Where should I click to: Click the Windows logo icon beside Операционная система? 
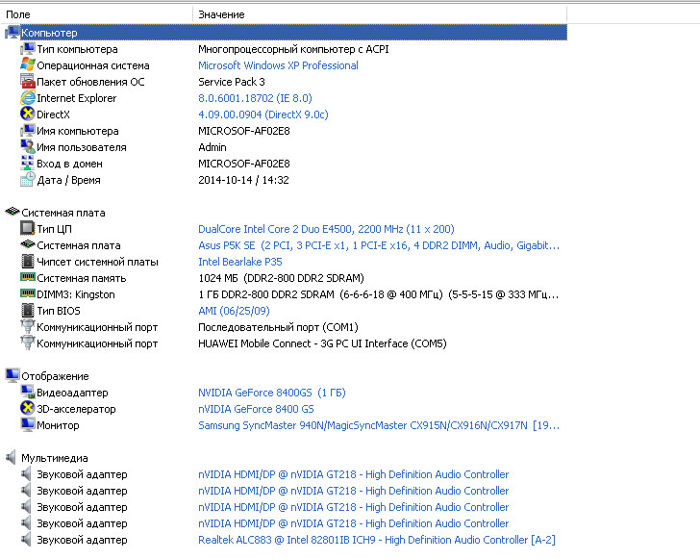(x=28, y=65)
